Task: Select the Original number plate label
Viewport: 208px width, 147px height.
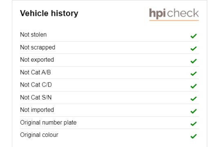Action: pos(48,122)
